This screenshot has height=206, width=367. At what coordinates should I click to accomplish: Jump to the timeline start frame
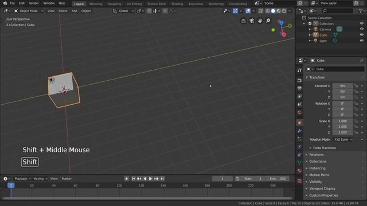(133, 179)
